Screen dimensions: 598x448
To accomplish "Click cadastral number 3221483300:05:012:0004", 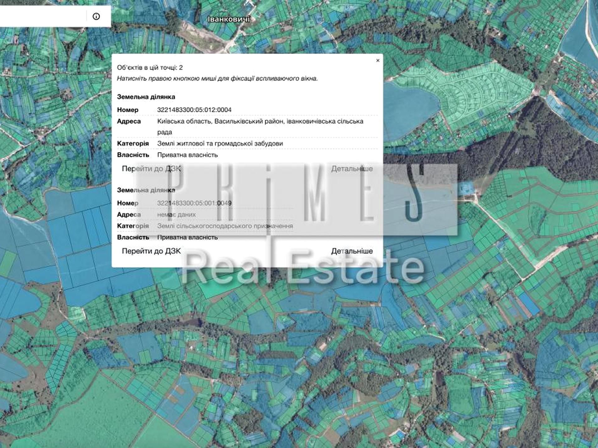I will (194, 110).
